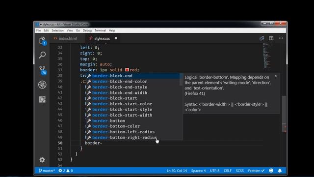This screenshot has width=314, height=177.
Task: Select border-block-end-style suggestion
Action: (x=133, y=87)
